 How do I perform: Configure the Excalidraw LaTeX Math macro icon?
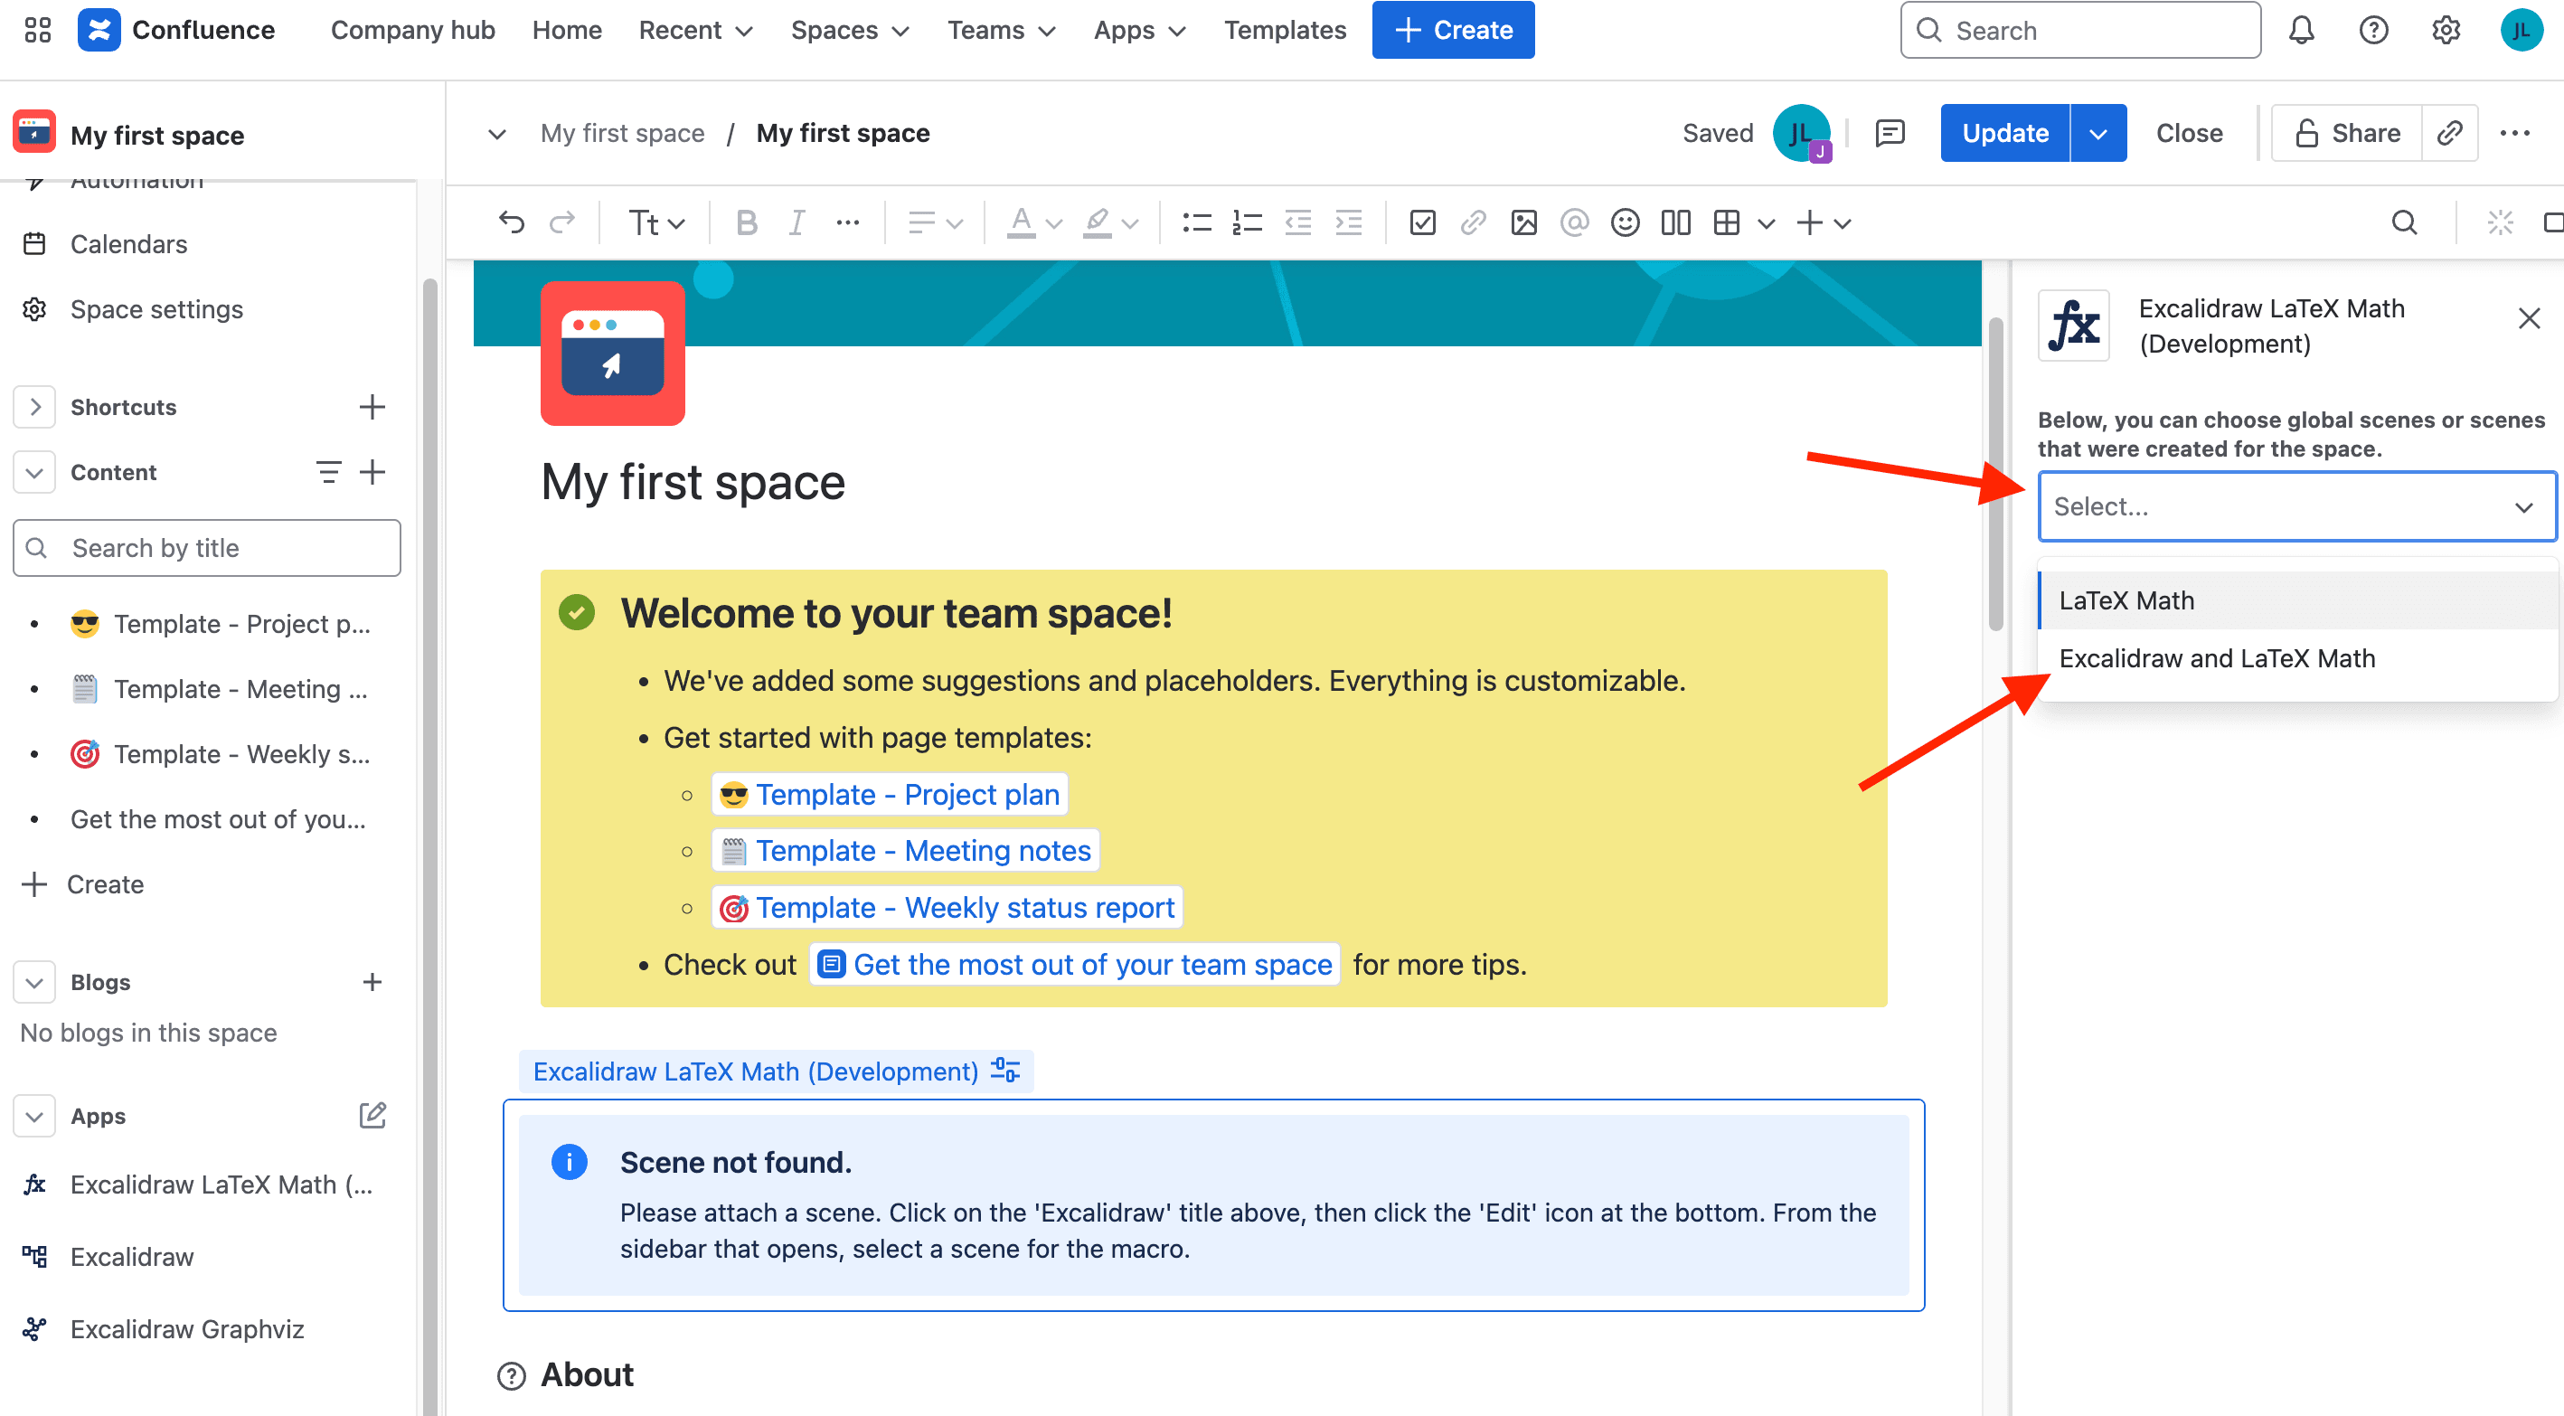[x=1004, y=1071]
